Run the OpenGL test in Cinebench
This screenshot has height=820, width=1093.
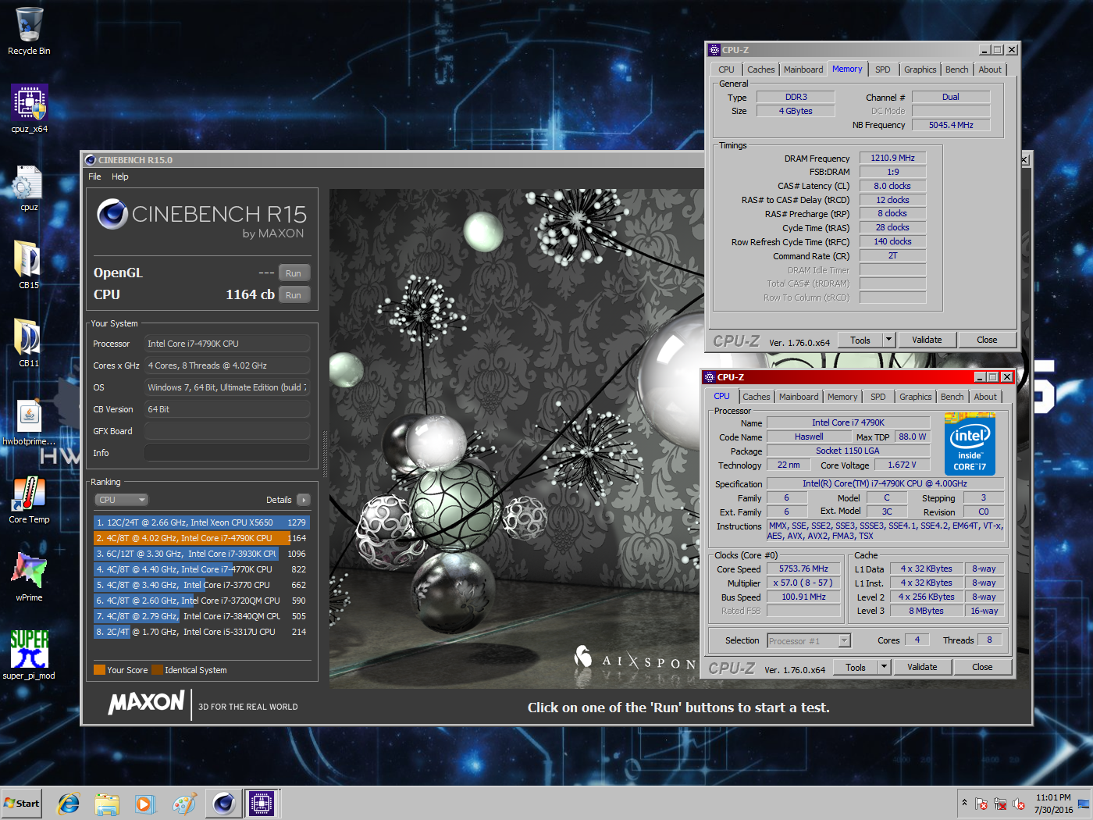pyautogui.click(x=294, y=273)
